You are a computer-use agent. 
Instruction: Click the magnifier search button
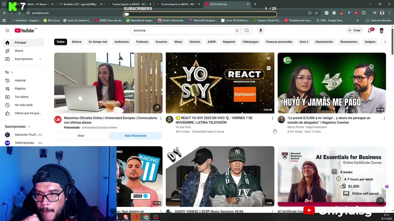(x=247, y=30)
